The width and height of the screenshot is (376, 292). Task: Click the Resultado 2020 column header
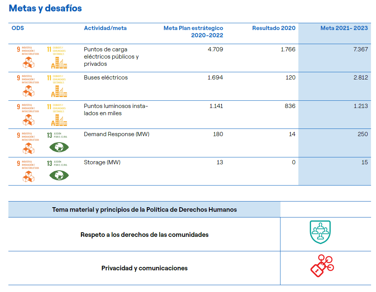pyautogui.click(x=274, y=28)
